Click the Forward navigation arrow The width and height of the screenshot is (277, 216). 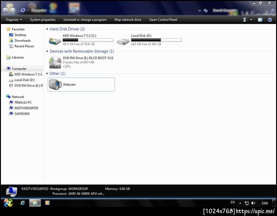[13, 11]
